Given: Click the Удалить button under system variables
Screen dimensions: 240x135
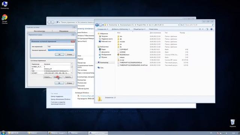Looking at the screenshot, I should (68, 77).
